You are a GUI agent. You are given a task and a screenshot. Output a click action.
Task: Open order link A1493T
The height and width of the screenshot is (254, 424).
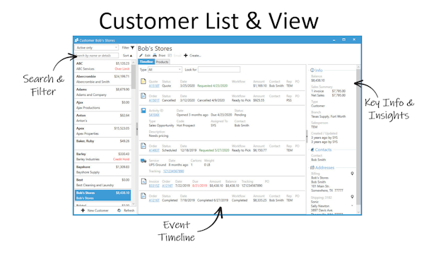pyautogui.click(x=154, y=150)
